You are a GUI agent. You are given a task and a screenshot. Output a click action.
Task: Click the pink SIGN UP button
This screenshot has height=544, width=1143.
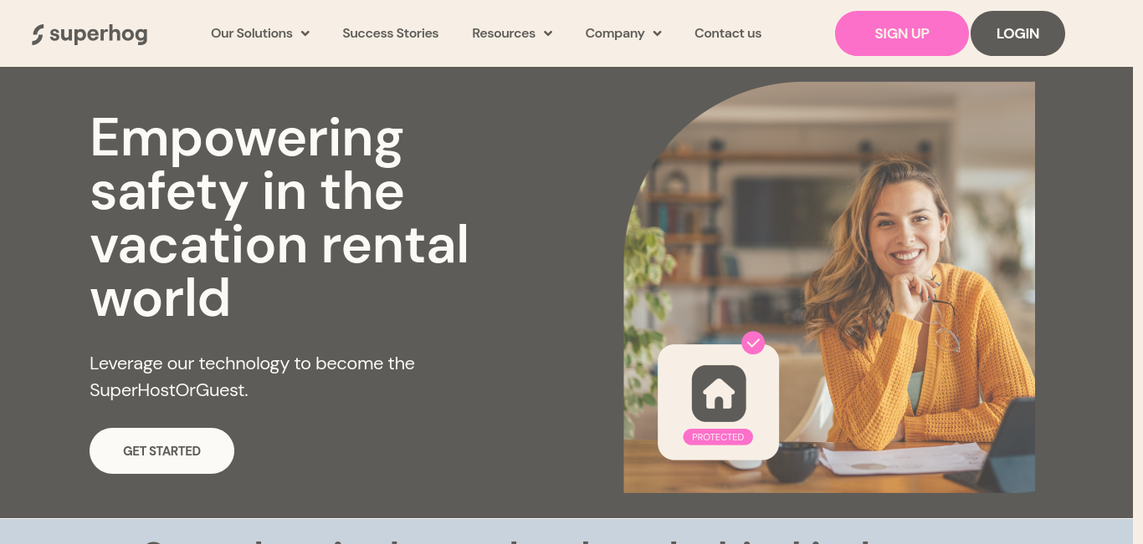coord(902,33)
